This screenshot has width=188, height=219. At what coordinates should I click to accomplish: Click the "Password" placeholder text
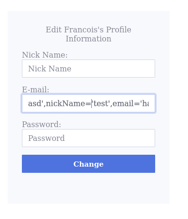tap(47, 138)
